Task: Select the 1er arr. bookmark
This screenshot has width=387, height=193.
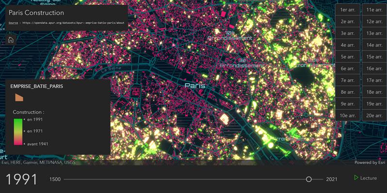Action: coord(348,10)
